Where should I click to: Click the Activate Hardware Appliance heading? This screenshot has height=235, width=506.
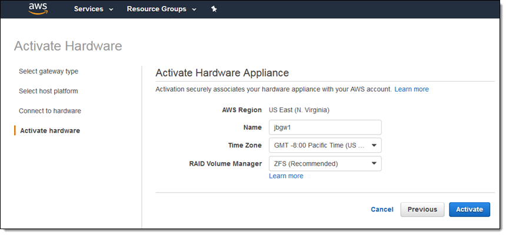222,73
